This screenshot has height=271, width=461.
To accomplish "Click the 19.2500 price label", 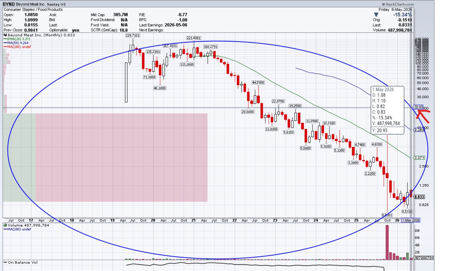I will point(295,105).
